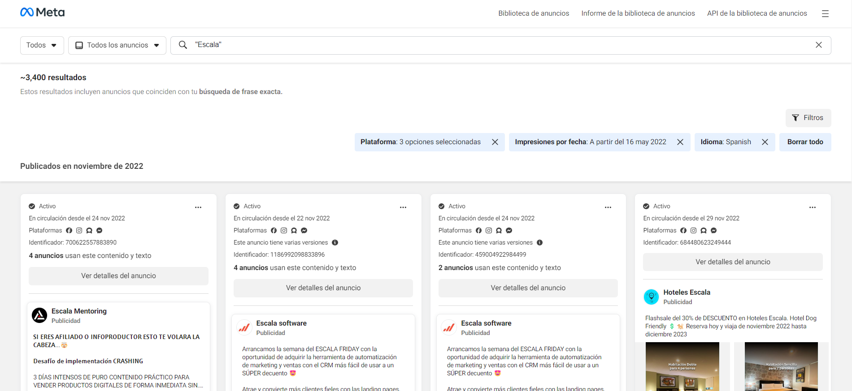Open options menu for Escala Mentoring ad
Screen dimensions: 852x391
[x=198, y=207]
